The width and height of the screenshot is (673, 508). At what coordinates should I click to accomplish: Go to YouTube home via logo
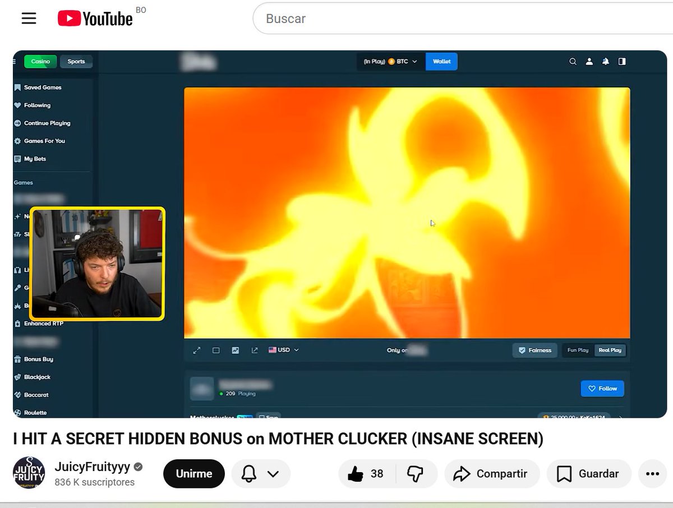[x=95, y=19]
